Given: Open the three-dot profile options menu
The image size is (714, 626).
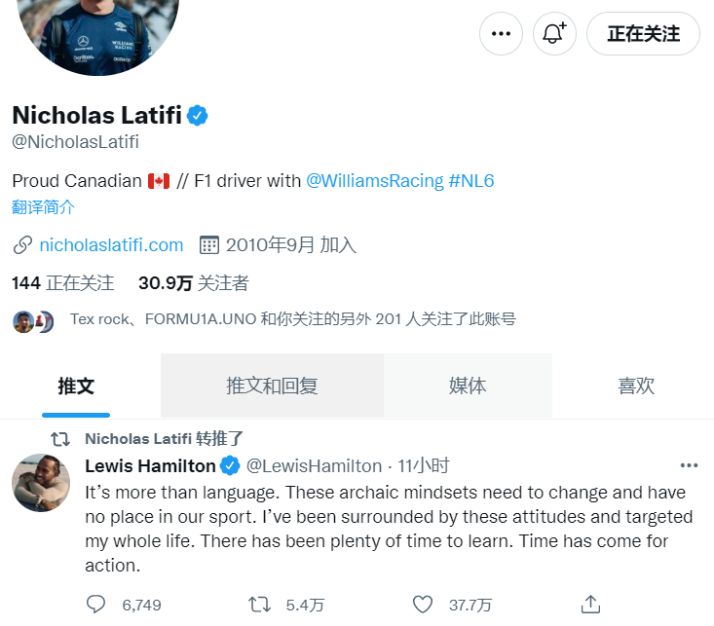Looking at the screenshot, I should 501,34.
